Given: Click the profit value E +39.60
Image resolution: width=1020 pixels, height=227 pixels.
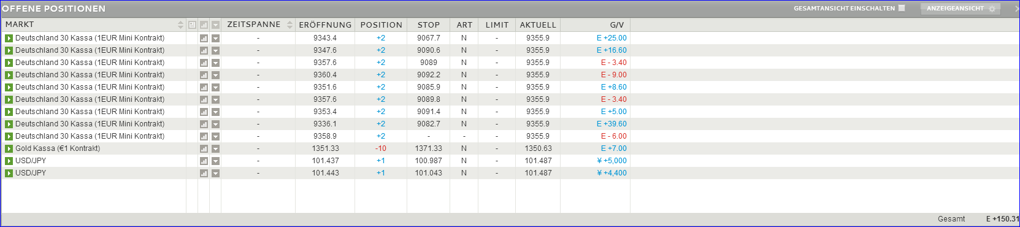Looking at the screenshot, I should 612,124.
